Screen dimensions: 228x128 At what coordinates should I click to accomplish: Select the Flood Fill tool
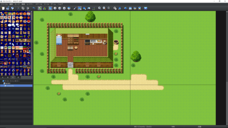coord(89,8)
